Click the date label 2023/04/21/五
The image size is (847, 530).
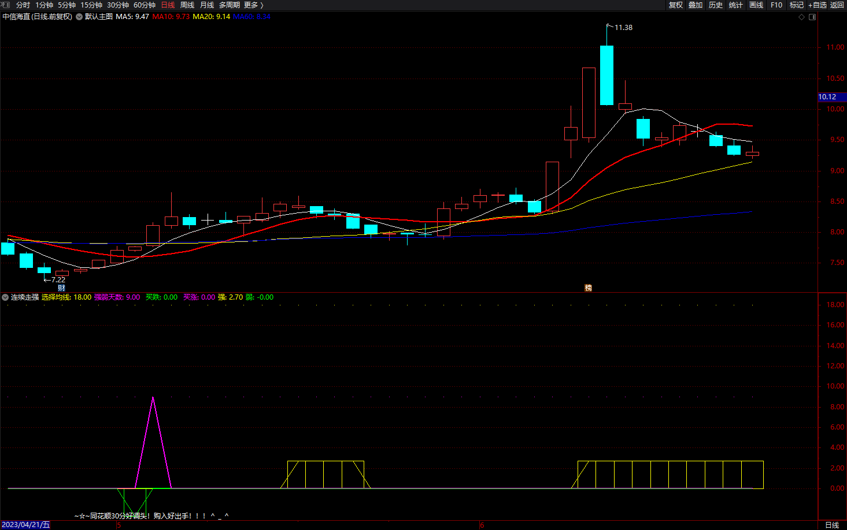click(x=25, y=525)
